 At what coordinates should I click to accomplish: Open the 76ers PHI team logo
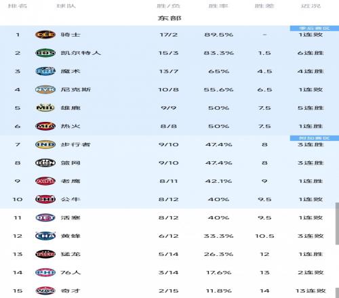[45, 272]
